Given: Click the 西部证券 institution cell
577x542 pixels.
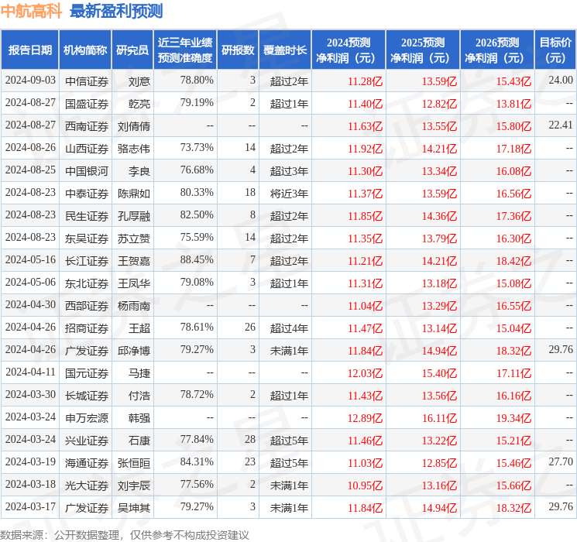Looking at the screenshot, I should pyautogui.click(x=87, y=306).
